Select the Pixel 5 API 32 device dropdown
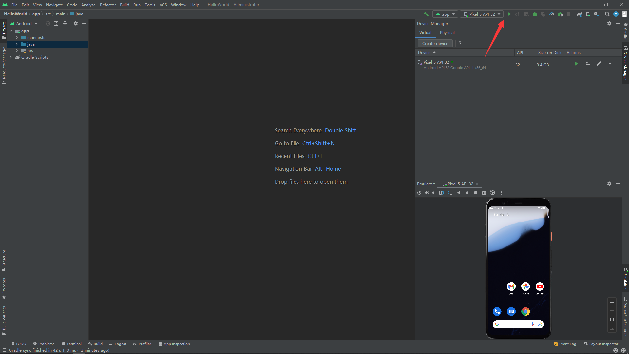 pos(481,14)
